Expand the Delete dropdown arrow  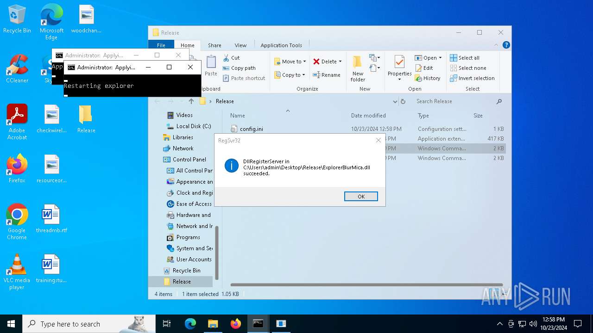coord(340,62)
